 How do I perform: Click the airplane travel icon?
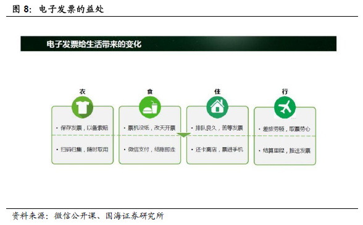(x=285, y=108)
